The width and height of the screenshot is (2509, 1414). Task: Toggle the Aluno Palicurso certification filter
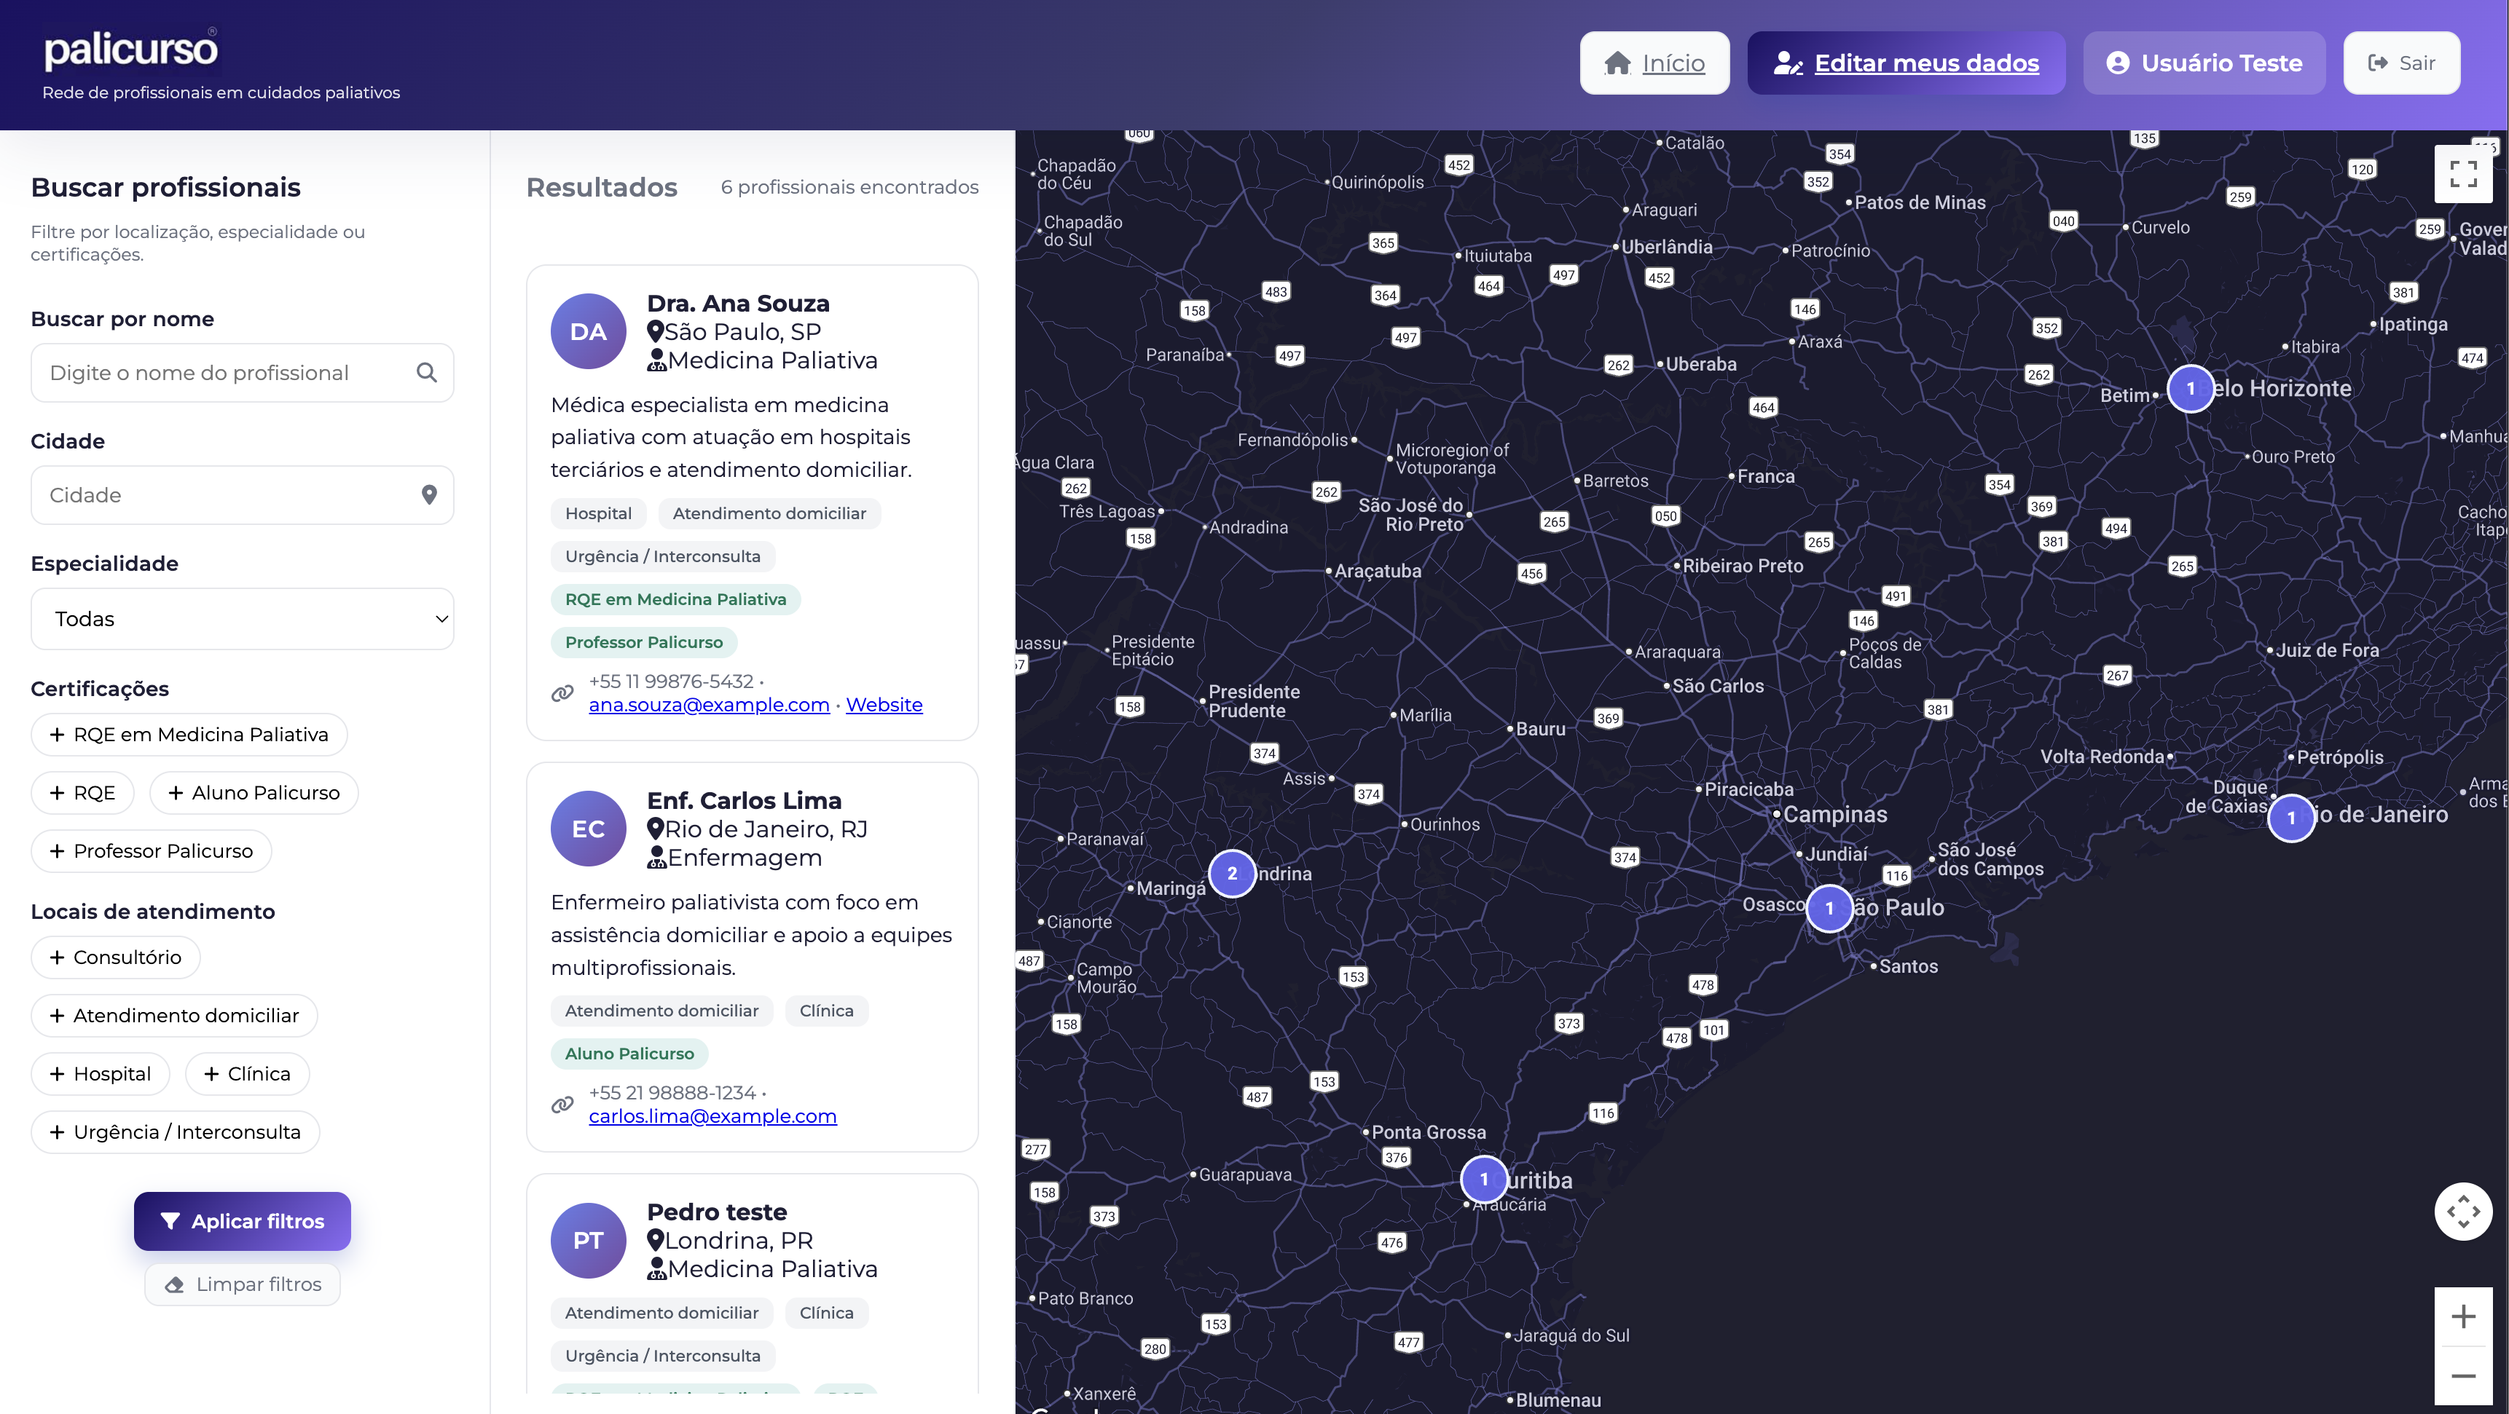pyautogui.click(x=254, y=792)
